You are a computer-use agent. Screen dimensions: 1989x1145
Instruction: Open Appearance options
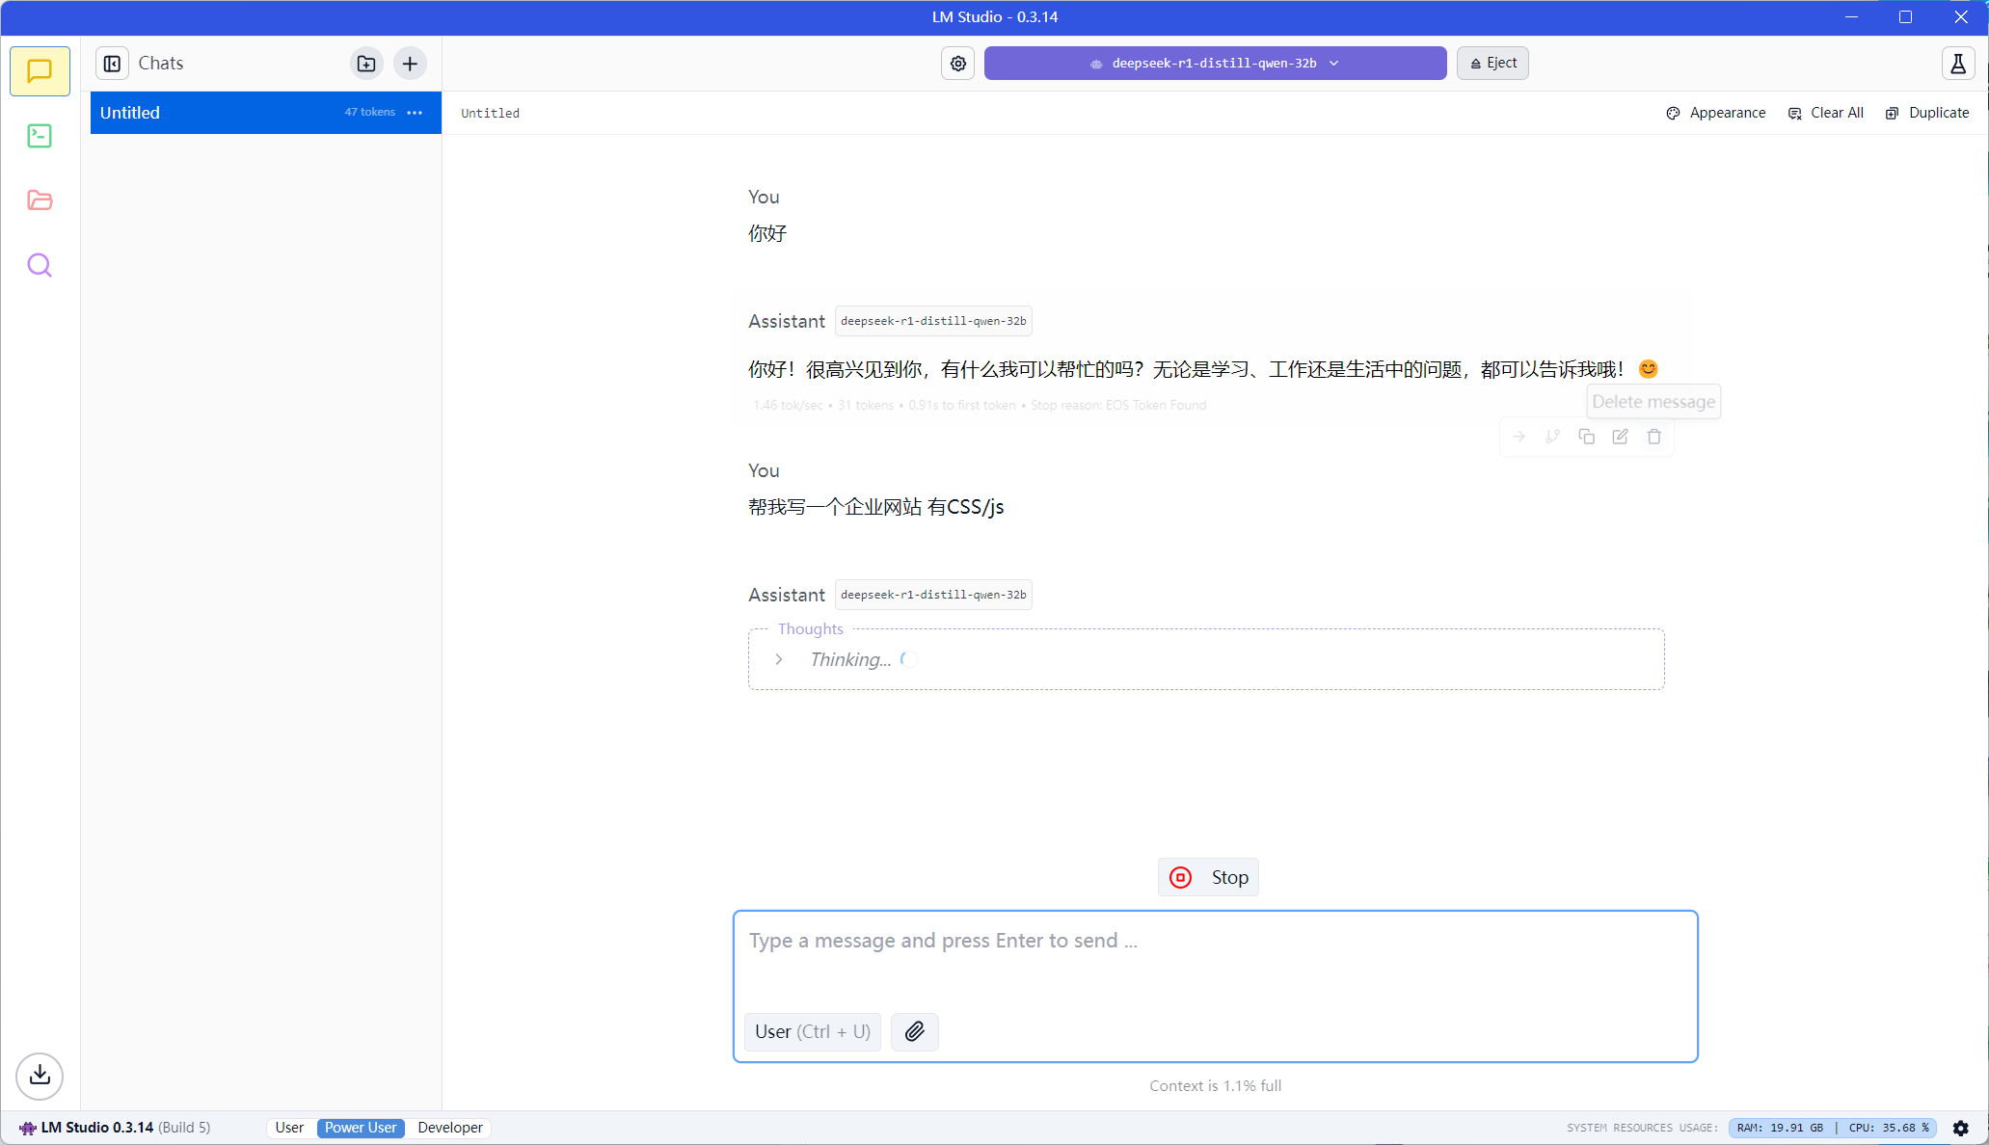click(1716, 113)
